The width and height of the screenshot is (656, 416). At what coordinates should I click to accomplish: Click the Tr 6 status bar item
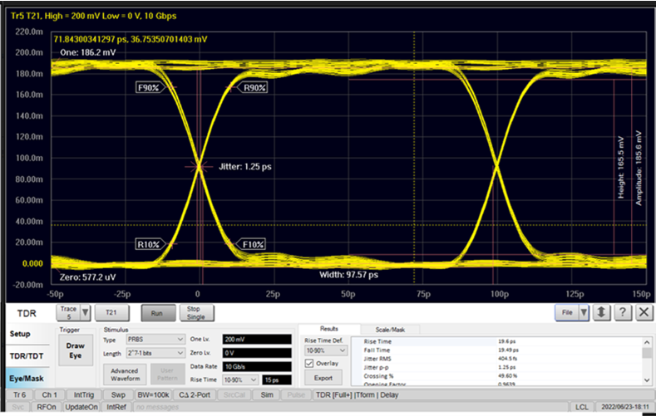[x=20, y=394]
